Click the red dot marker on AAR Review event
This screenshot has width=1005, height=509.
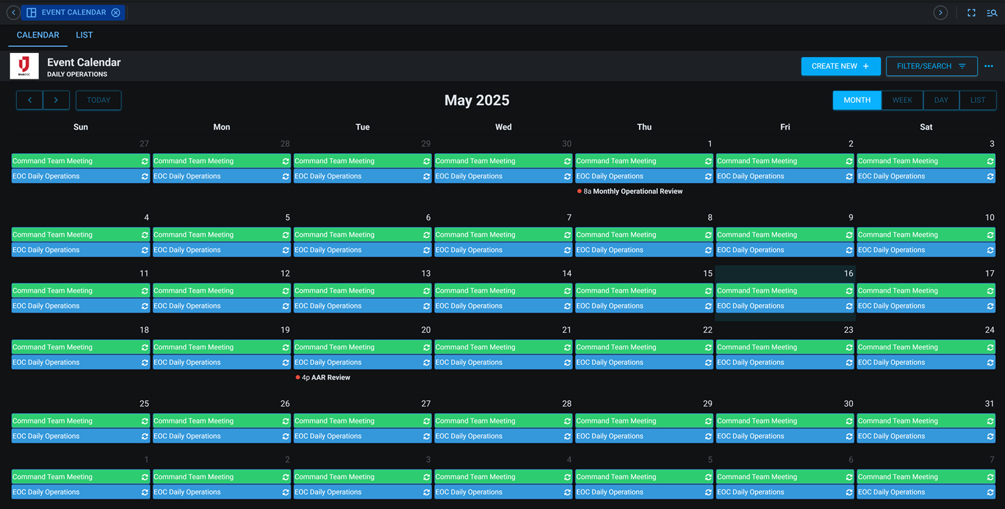298,377
